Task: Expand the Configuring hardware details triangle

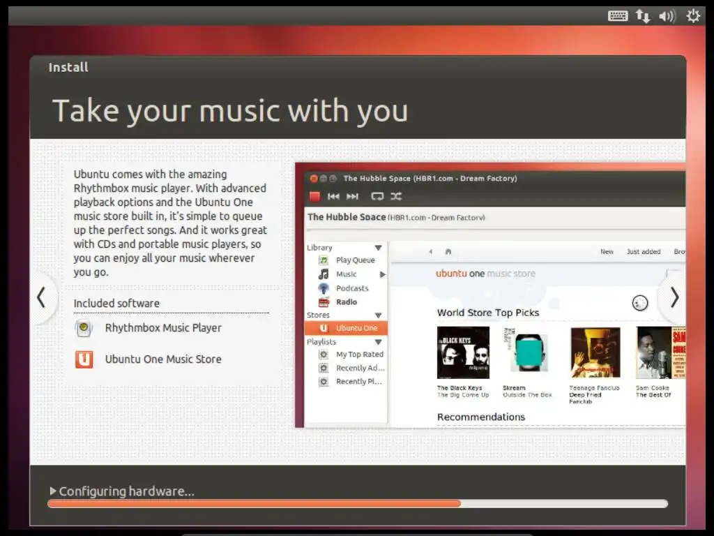Action: (x=53, y=491)
